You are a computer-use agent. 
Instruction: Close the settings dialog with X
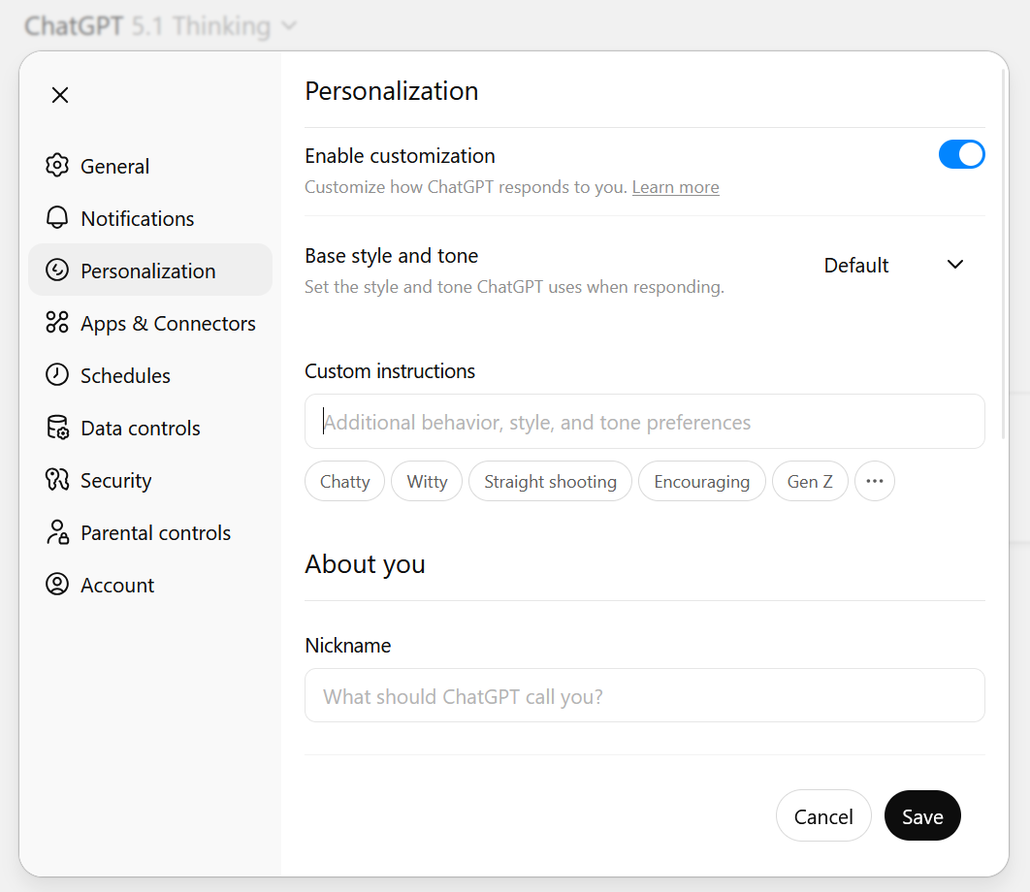[60, 95]
